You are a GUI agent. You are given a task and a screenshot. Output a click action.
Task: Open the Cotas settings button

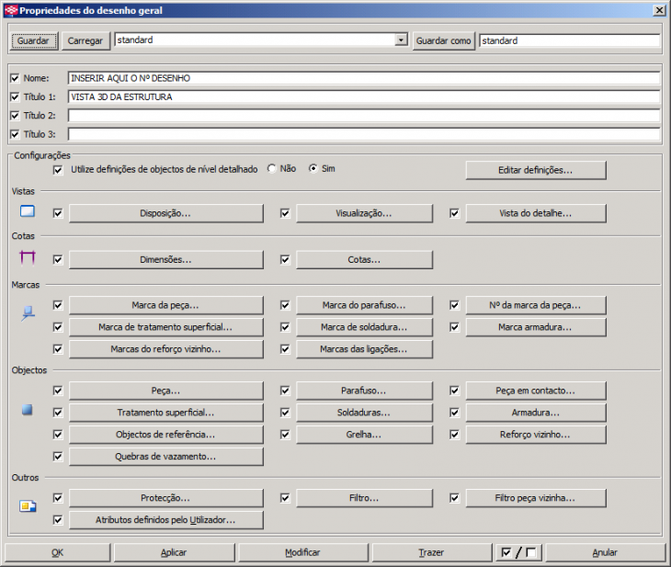[364, 260]
